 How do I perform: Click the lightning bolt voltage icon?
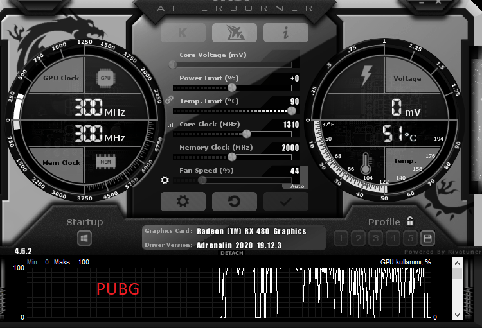[366, 76]
